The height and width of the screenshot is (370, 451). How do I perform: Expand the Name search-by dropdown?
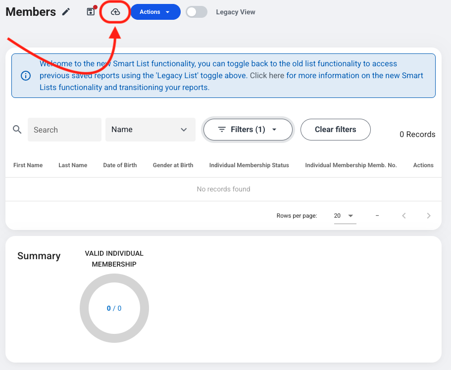150,130
